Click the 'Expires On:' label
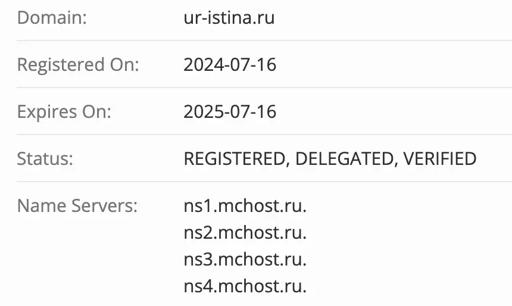 (x=64, y=111)
